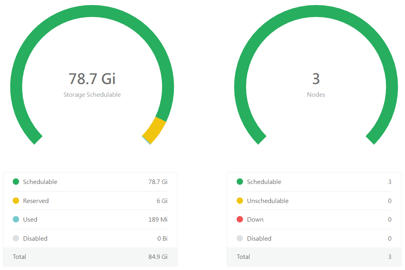The width and height of the screenshot is (405, 270).
Task: Click the 78.7 Gi storage gauge value
Action: tap(92, 79)
